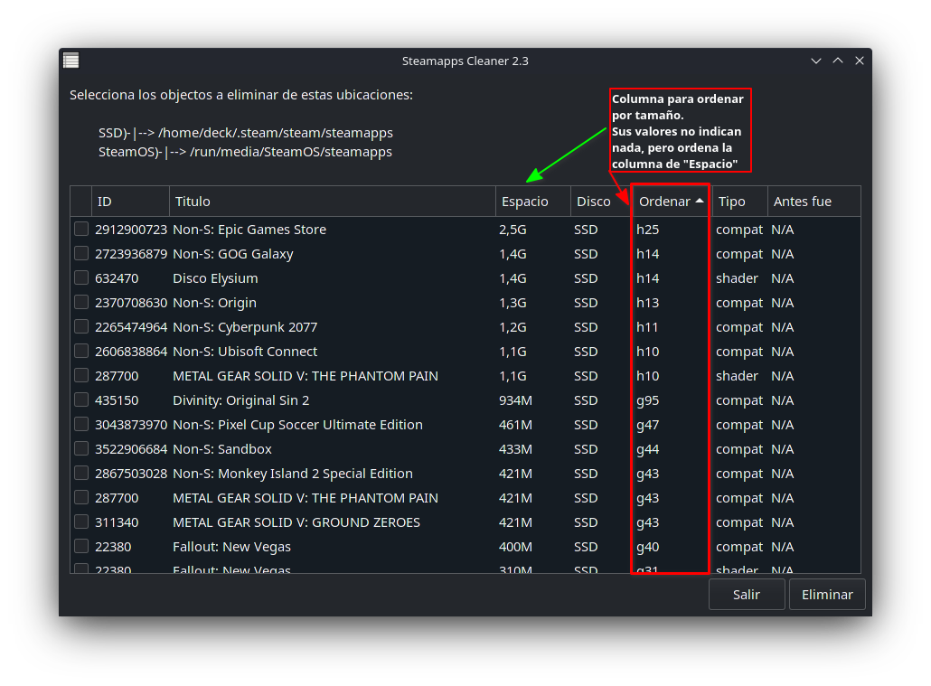Click the ID 311340 cell
931x686 pixels.
tap(117, 522)
